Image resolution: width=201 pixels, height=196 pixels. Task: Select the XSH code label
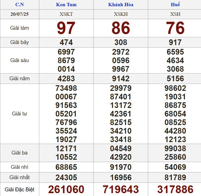tap(175, 14)
